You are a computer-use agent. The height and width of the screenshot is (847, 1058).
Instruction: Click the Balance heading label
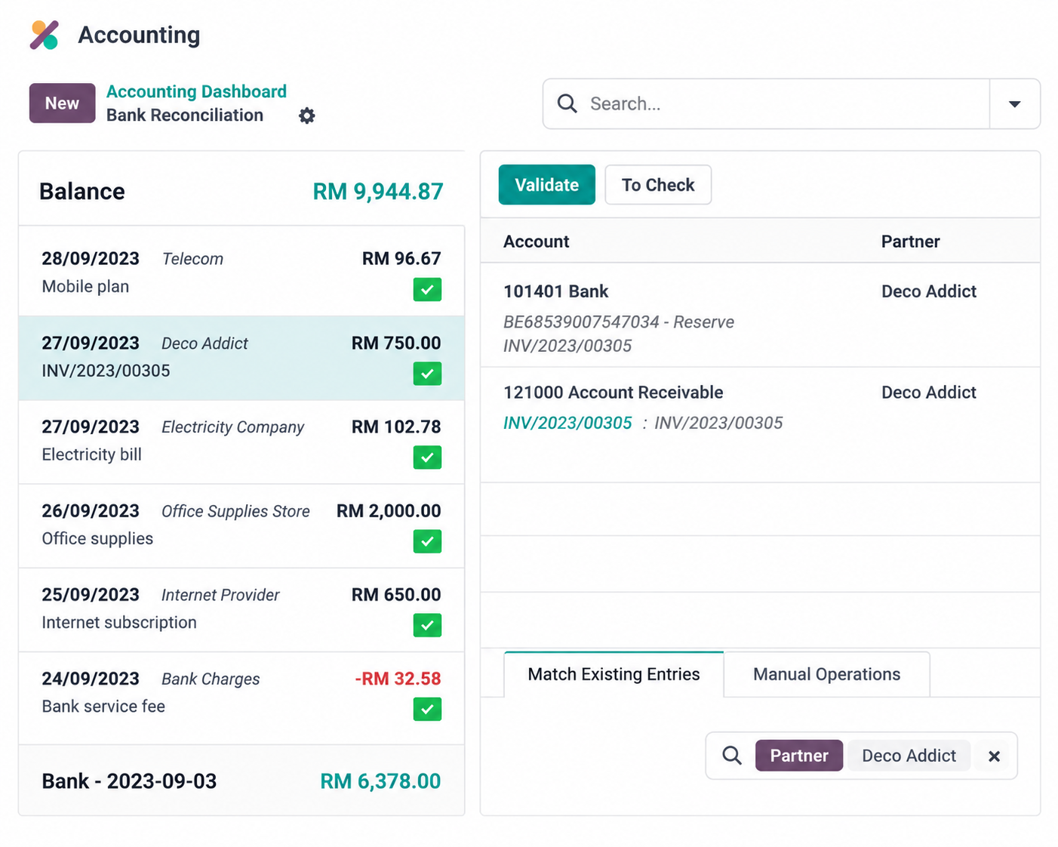(x=82, y=192)
